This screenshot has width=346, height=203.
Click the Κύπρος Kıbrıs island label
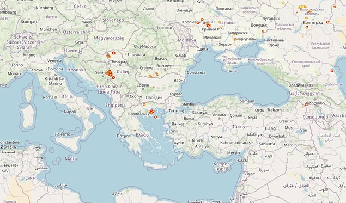tap(222, 167)
